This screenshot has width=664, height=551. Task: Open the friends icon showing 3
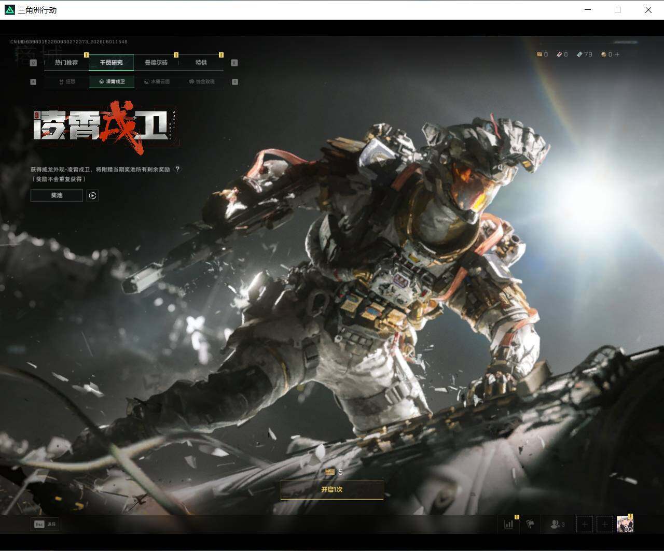[x=558, y=524]
